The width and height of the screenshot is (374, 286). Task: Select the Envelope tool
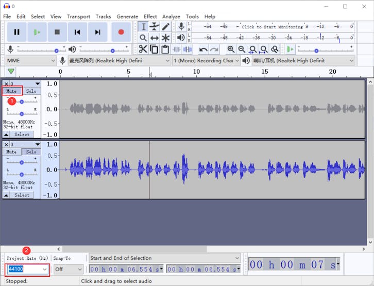pos(154,27)
